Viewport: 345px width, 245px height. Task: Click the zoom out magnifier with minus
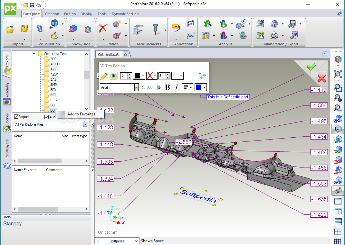coord(338,108)
